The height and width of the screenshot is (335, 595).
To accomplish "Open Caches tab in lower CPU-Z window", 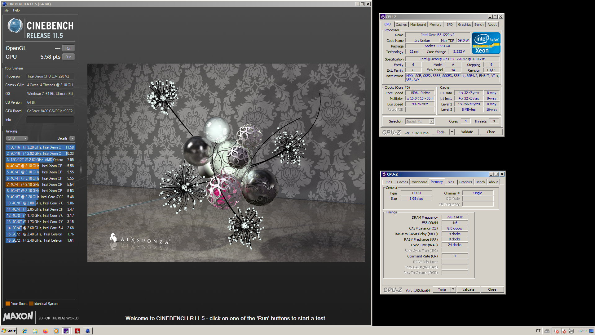I will click(x=403, y=182).
